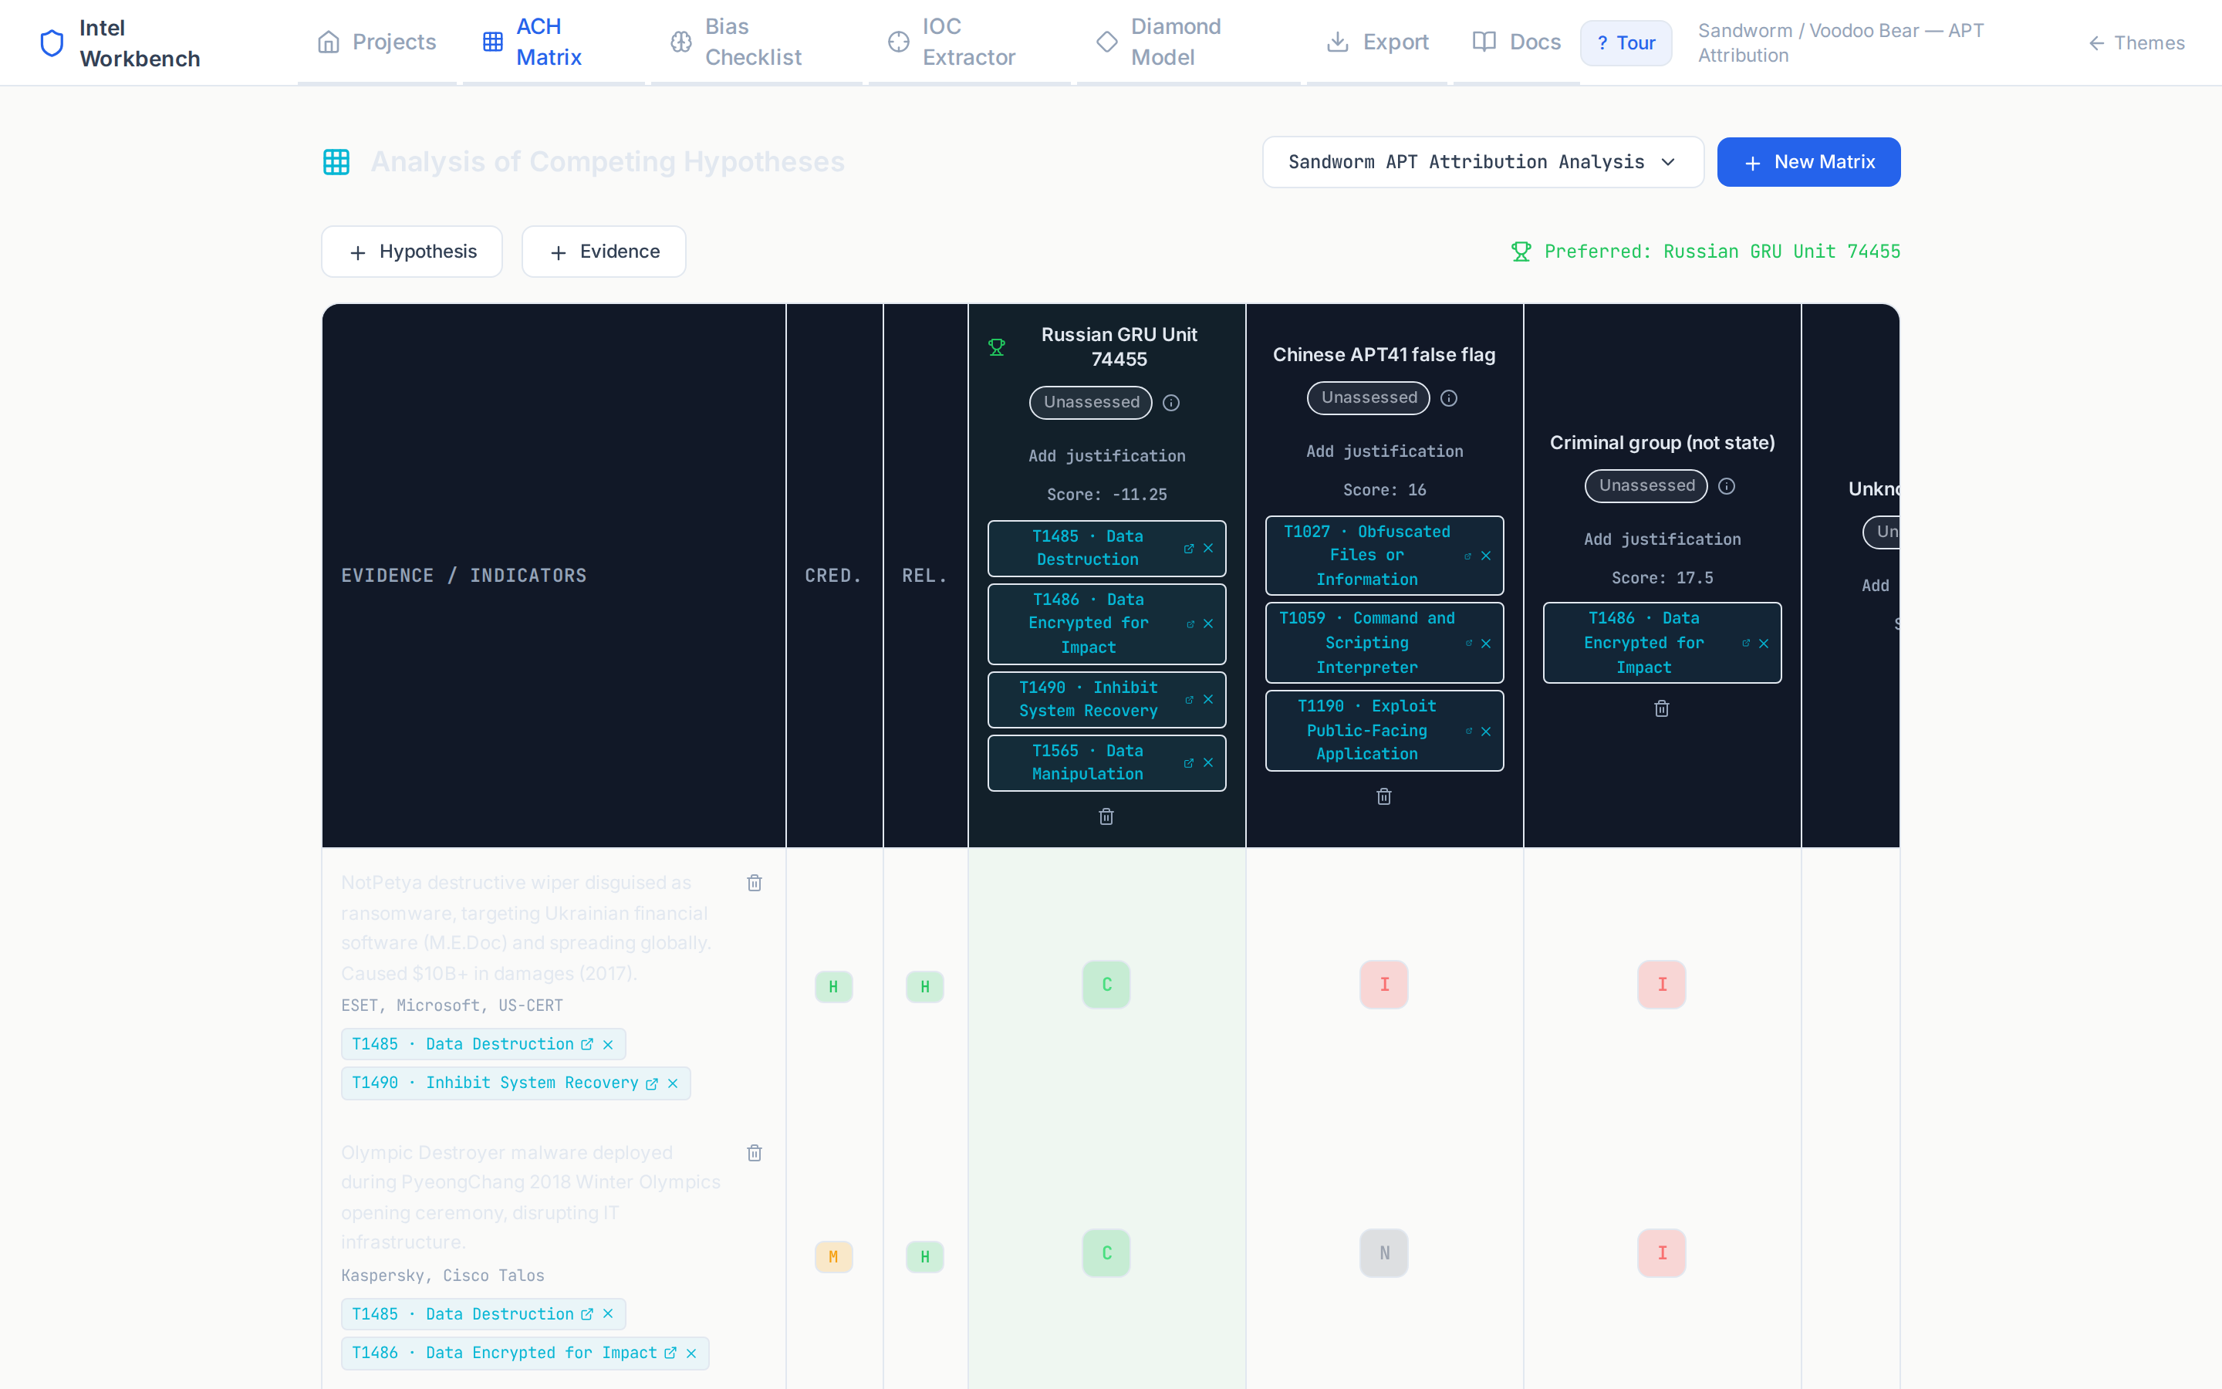Open Unassessed status for Russian GRU Unit
This screenshot has height=1389, width=2222.
pos(1091,402)
